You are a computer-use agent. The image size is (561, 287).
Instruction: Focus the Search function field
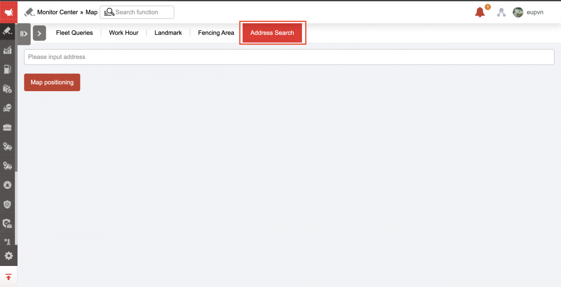pos(137,12)
